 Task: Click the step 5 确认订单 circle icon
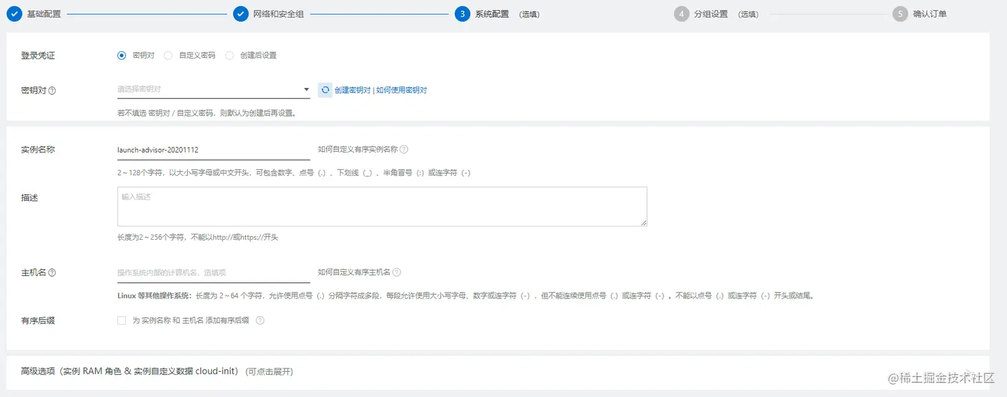(x=900, y=14)
